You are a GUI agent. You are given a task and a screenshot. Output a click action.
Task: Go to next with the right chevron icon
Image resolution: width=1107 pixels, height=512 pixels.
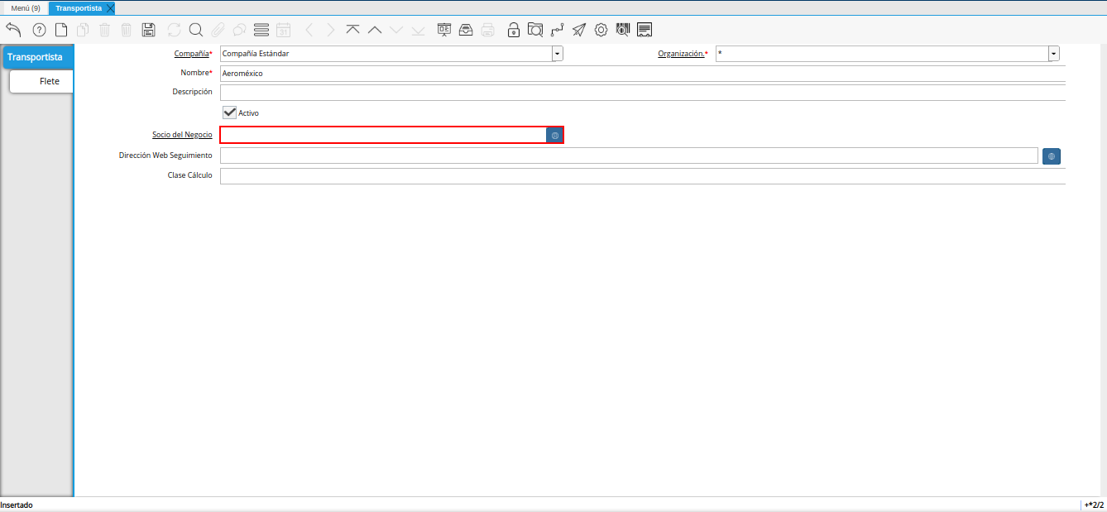pyautogui.click(x=331, y=30)
